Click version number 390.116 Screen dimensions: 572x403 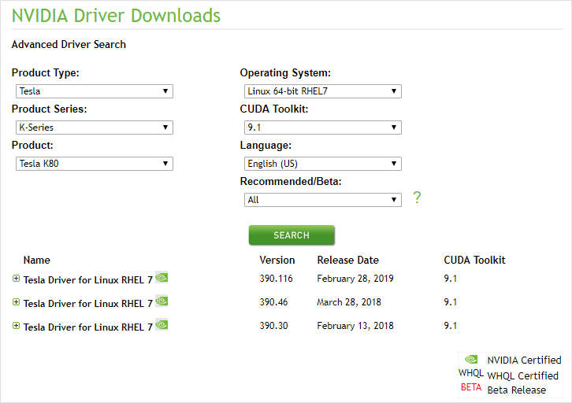pos(276,279)
